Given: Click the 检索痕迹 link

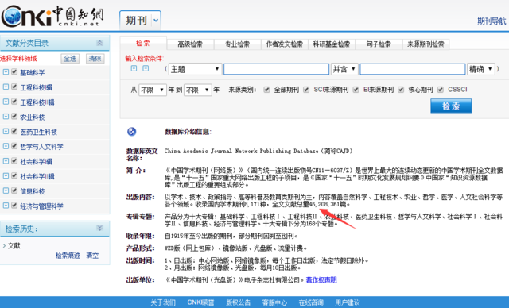Looking at the screenshot, I should (68, 256).
